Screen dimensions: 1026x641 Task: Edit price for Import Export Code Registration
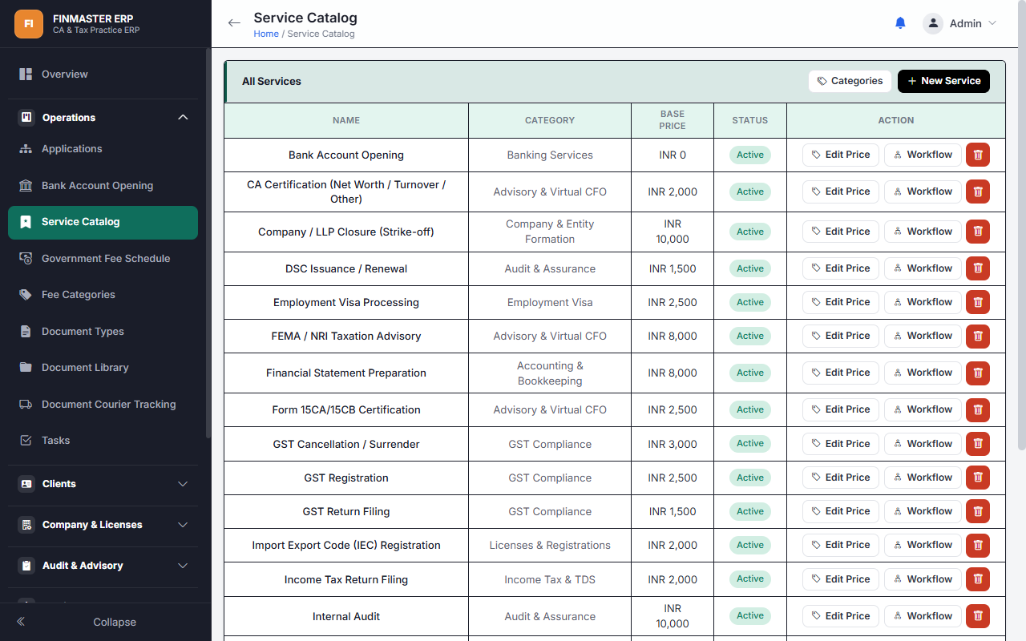point(840,545)
